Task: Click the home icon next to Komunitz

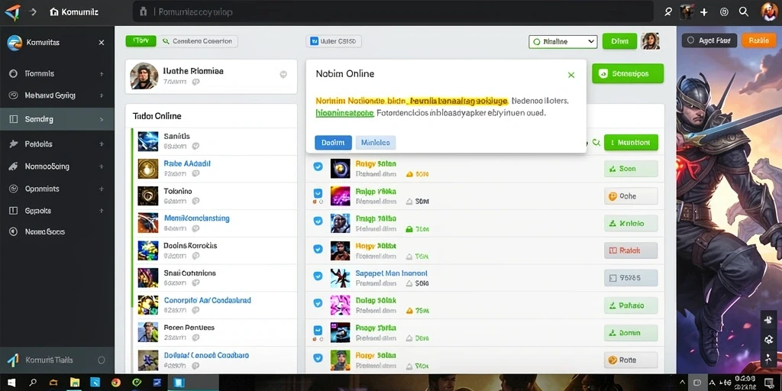Action: point(54,12)
